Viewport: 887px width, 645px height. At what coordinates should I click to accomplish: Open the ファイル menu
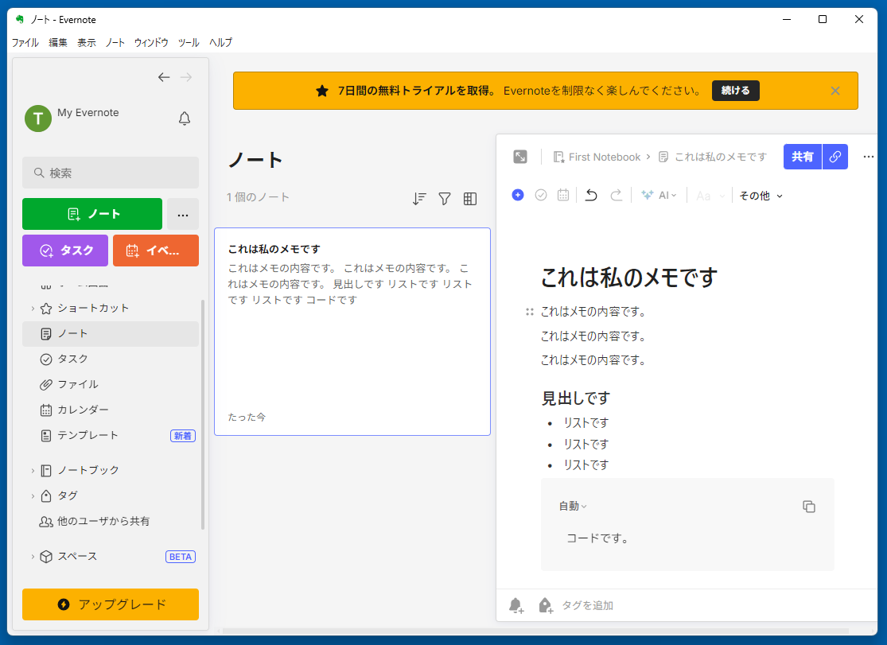coord(25,42)
